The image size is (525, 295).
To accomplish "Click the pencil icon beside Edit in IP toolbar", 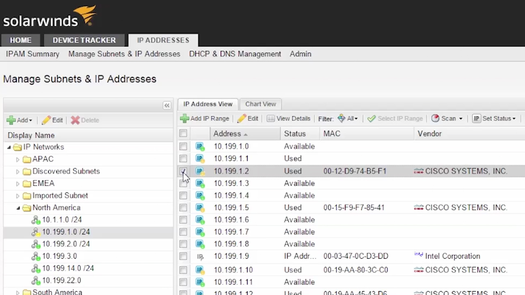I will (x=242, y=118).
